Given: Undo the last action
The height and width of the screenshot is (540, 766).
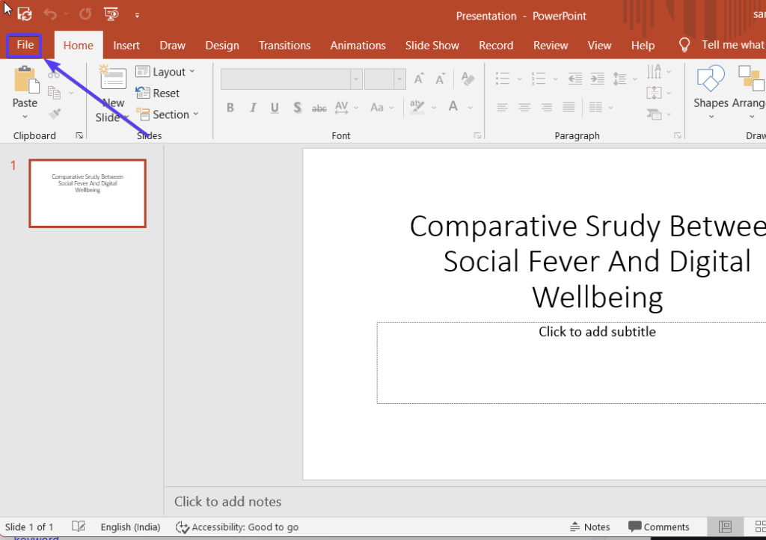Looking at the screenshot, I should (x=50, y=14).
